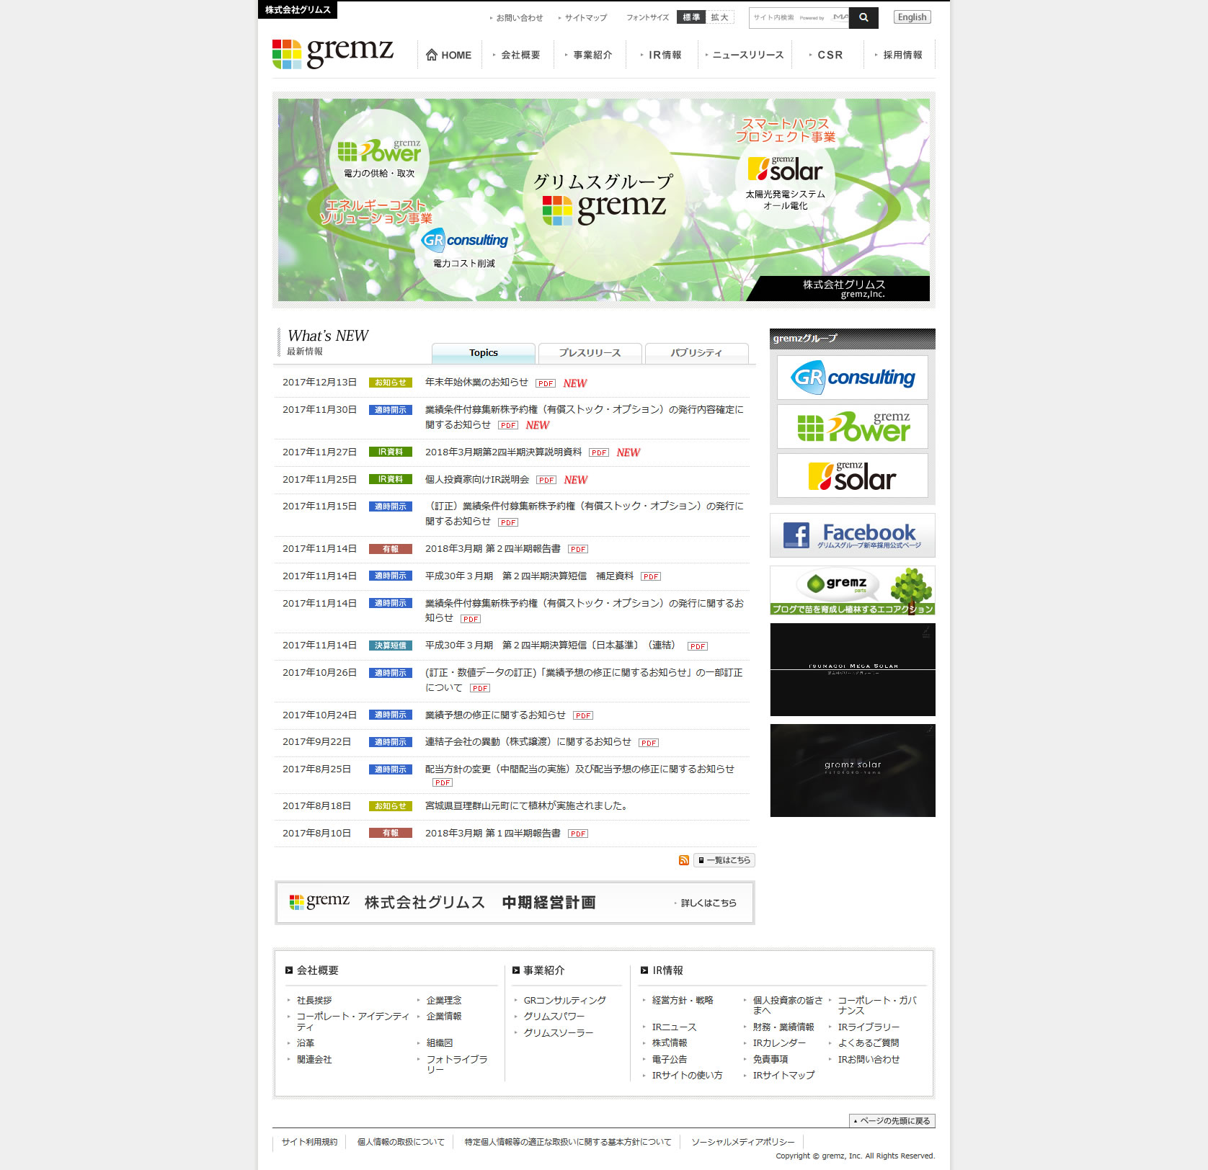The height and width of the screenshot is (1170, 1208).
Task: Click footer link 企業理念
Action: (x=444, y=1001)
